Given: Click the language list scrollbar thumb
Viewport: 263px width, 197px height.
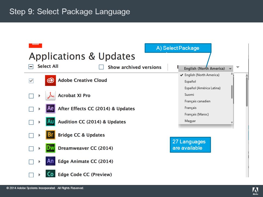Looking at the screenshot, I should click(232, 92).
